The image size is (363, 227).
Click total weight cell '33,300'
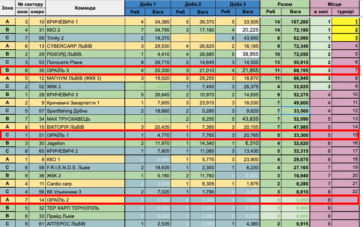295,135
